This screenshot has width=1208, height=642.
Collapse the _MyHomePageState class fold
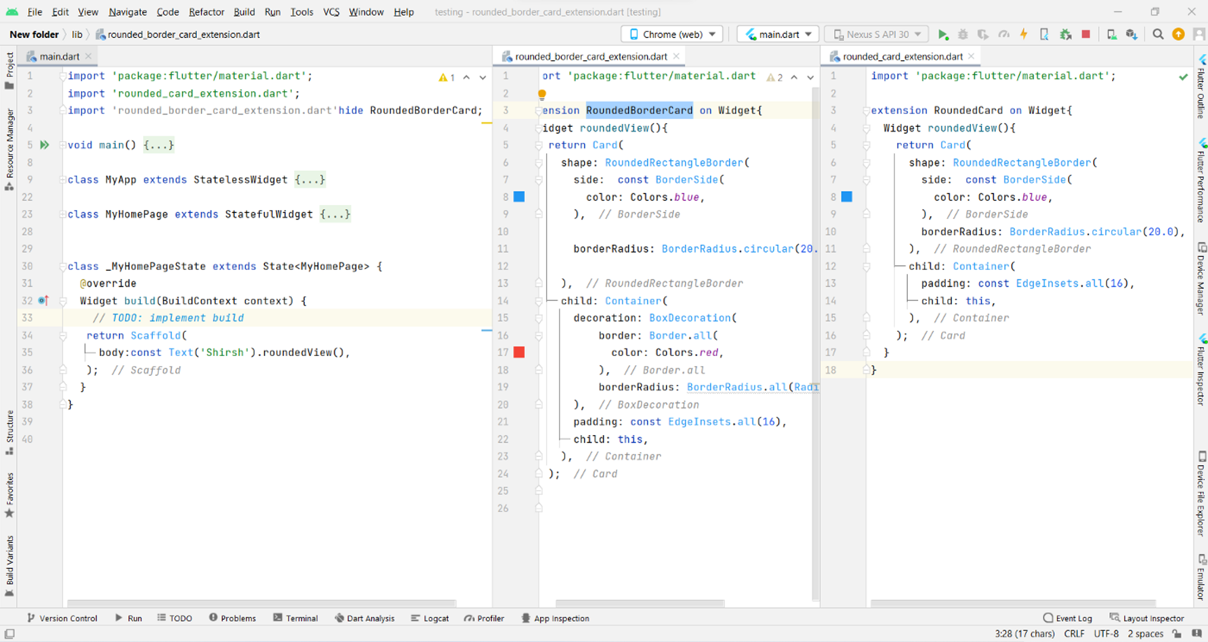tap(62, 266)
